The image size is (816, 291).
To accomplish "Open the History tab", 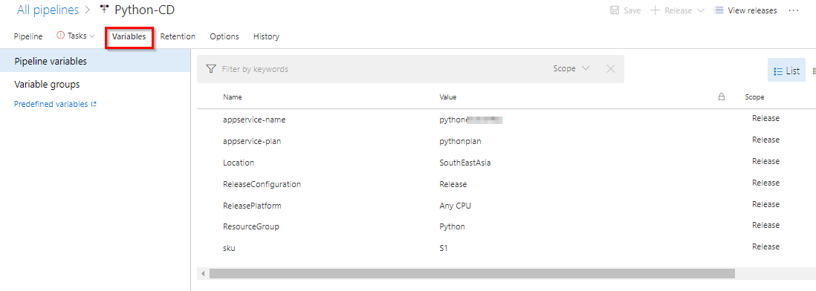I will point(267,36).
